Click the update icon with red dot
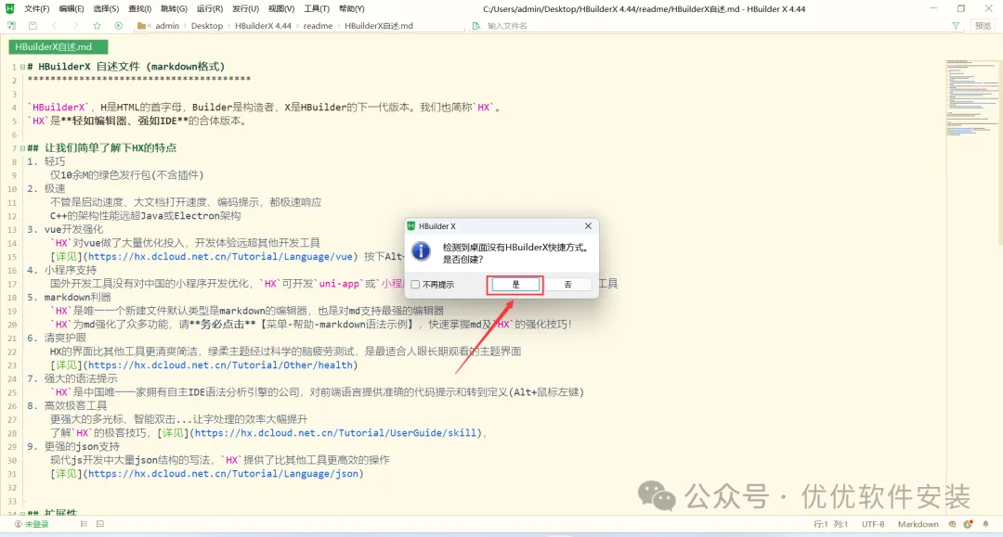Image resolution: width=1003 pixels, height=537 pixels. coord(969,524)
